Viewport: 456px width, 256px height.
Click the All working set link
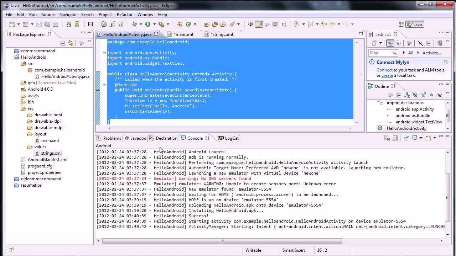click(411, 53)
